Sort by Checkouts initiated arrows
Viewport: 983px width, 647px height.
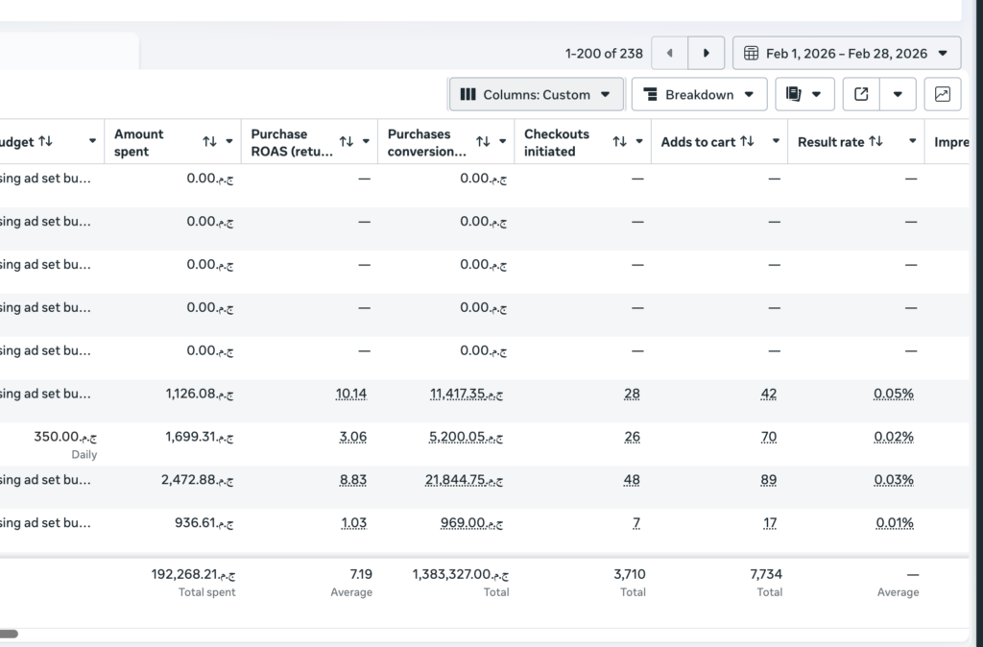pos(619,142)
